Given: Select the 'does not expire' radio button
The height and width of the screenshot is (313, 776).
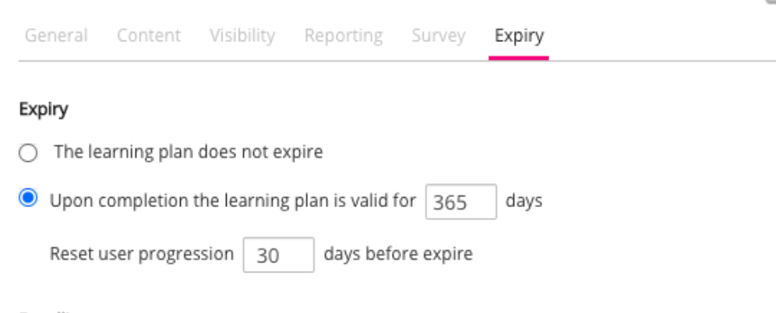Looking at the screenshot, I should pyautogui.click(x=28, y=153).
